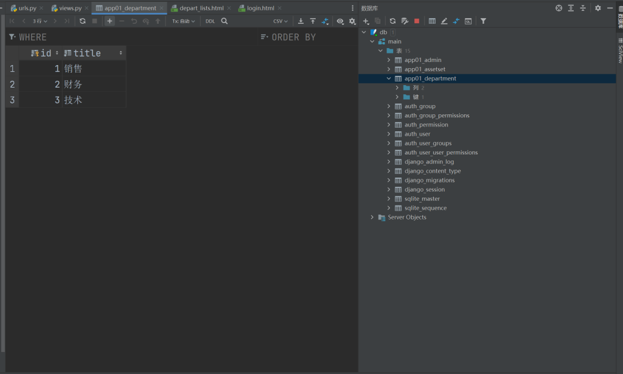Reload the table data with refresh icon
623x374 pixels.
pyautogui.click(x=83, y=21)
